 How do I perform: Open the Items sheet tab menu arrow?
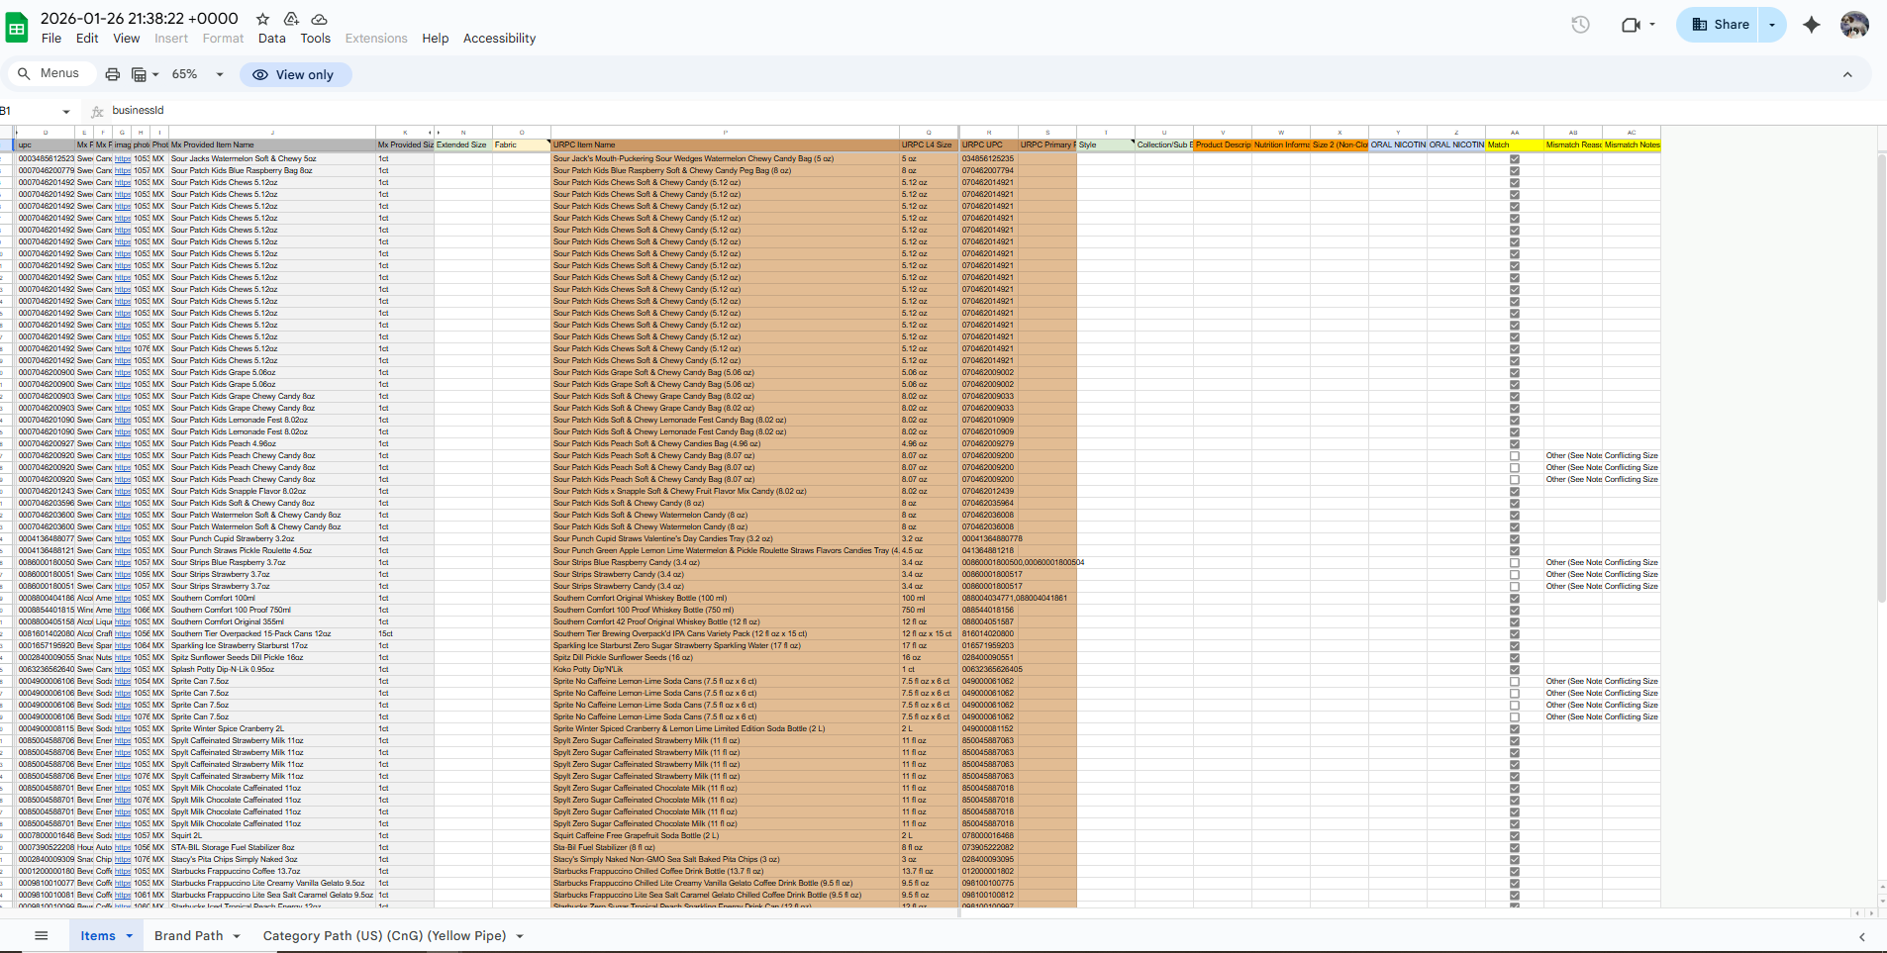point(129,936)
